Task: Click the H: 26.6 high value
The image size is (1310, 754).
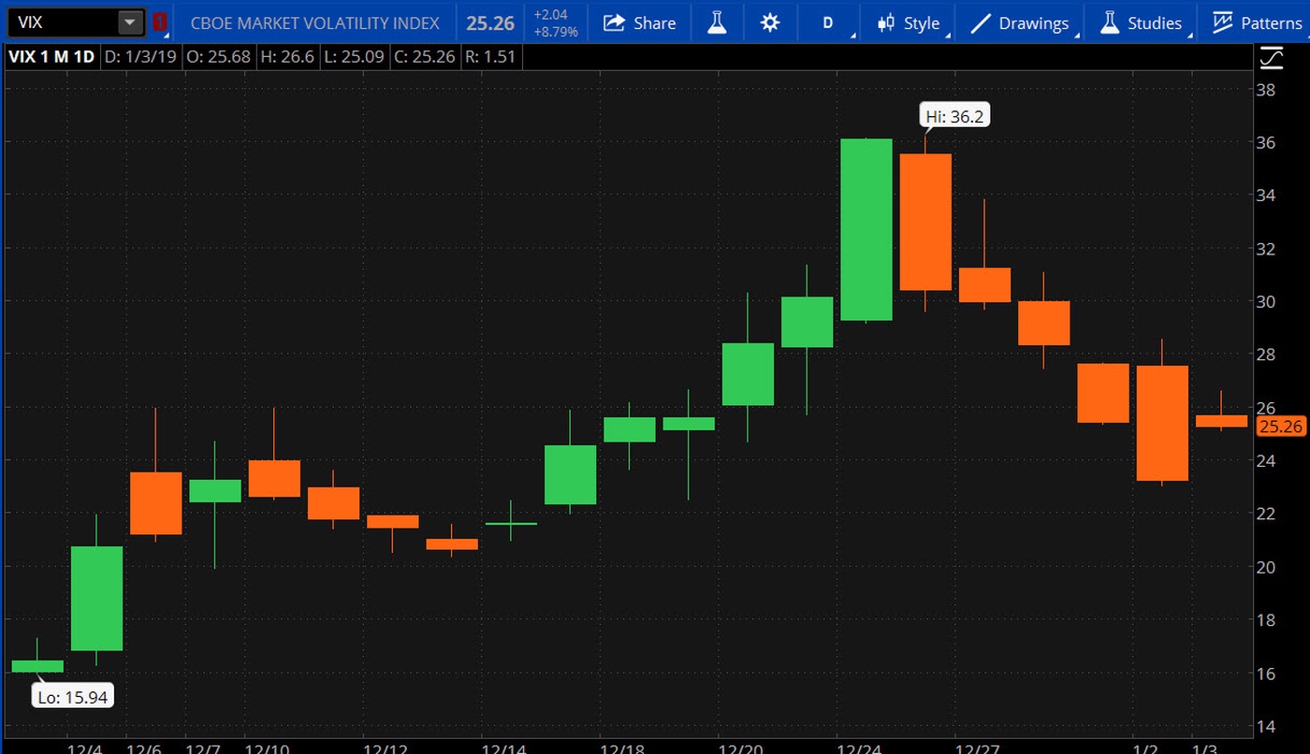Action: [x=286, y=56]
